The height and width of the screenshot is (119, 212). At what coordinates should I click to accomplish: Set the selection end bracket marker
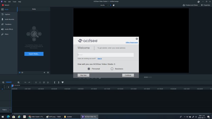[59, 82]
